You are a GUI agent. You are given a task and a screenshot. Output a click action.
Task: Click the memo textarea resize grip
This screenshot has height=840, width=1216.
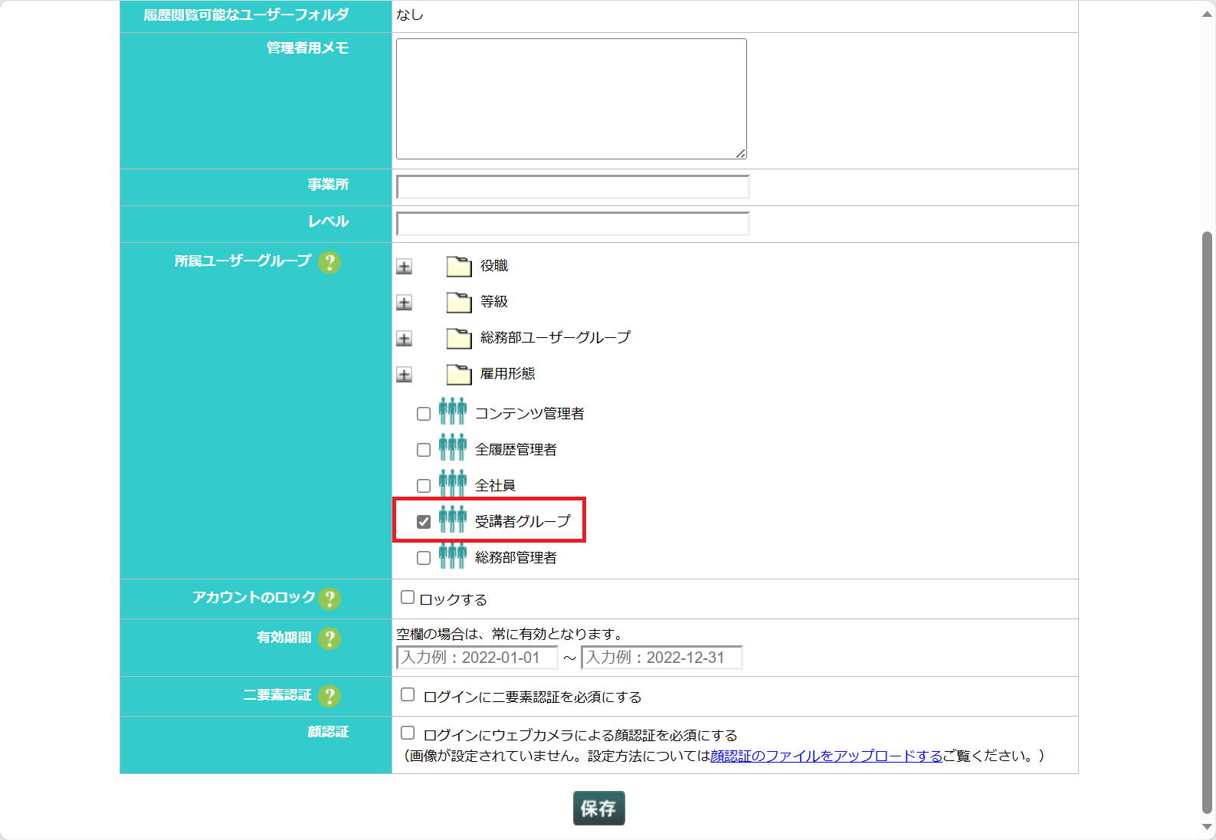tap(741, 154)
